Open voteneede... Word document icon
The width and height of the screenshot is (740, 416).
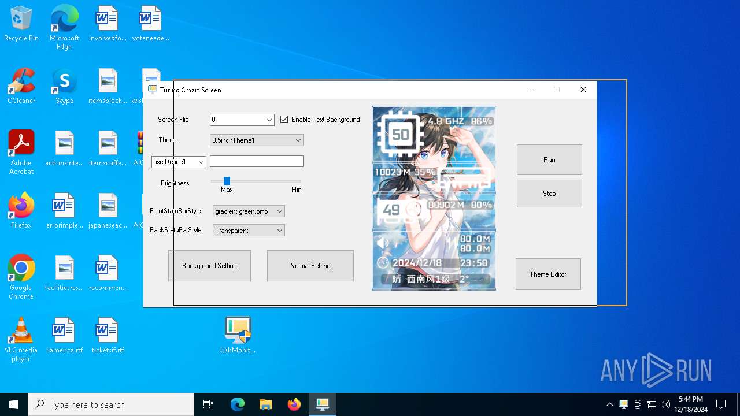(x=150, y=24)
